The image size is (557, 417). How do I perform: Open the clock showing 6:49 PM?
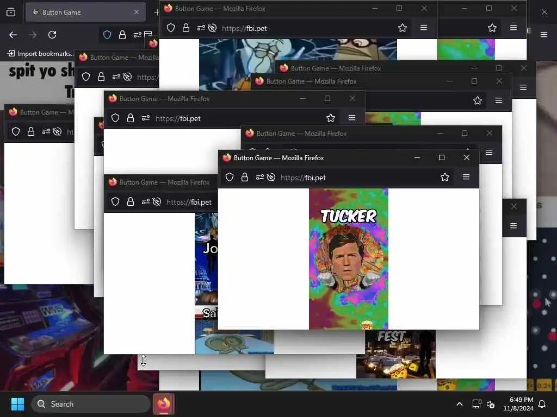pos(518,404)
